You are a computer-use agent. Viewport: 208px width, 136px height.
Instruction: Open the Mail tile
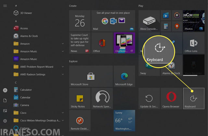tap(113, 21)
